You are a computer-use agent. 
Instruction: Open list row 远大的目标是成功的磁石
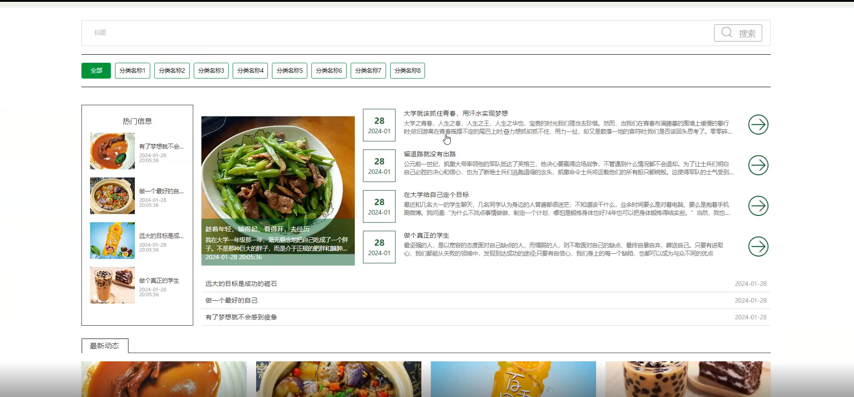(x=486, y=284)
